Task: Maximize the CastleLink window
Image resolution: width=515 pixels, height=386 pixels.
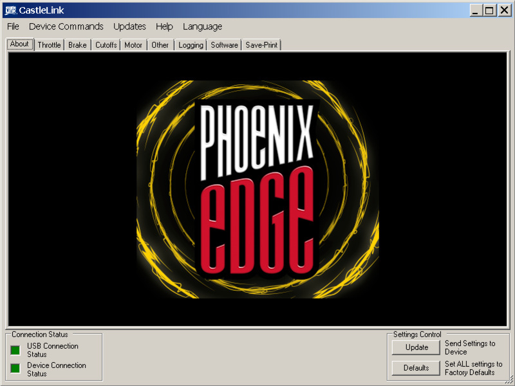Action: coord(489,10)
